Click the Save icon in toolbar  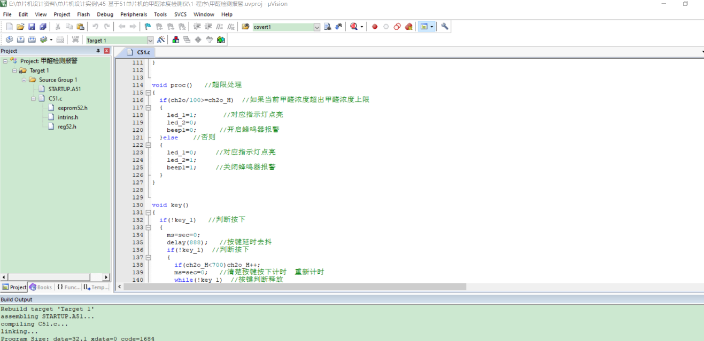pos(32,27)
